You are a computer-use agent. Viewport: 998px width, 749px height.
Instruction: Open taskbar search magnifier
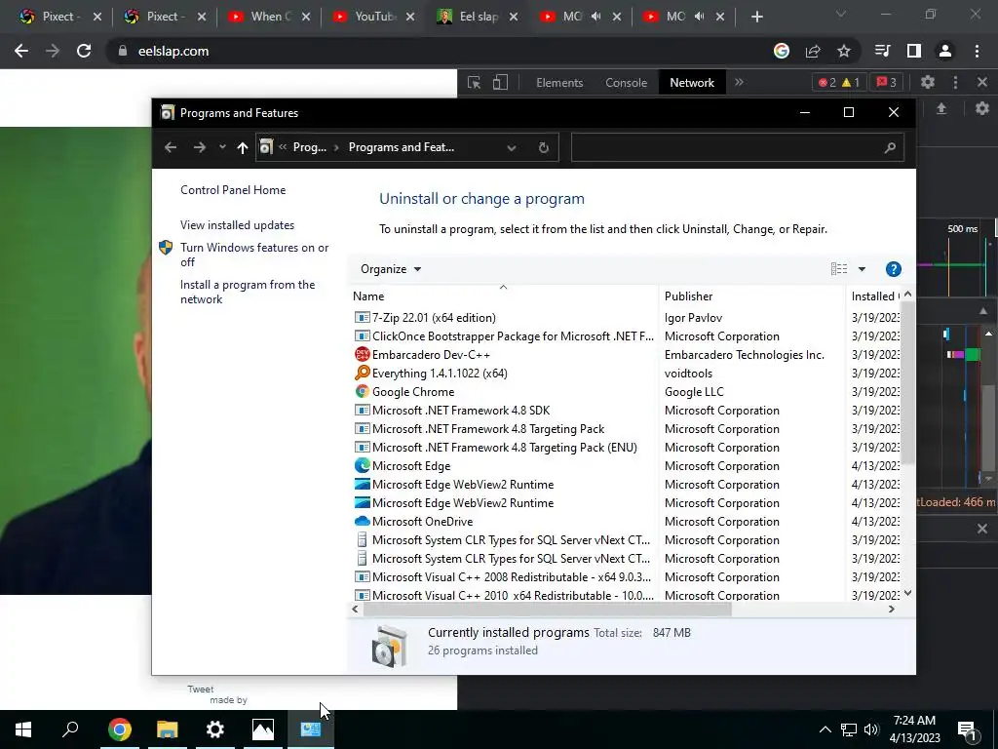70,729
